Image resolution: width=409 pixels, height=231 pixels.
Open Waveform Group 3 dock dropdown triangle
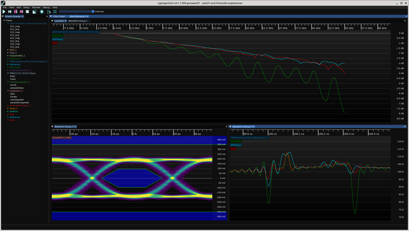52,127
